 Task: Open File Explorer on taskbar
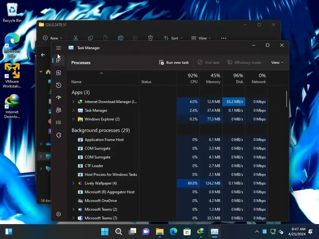click(x=160, y=232)
